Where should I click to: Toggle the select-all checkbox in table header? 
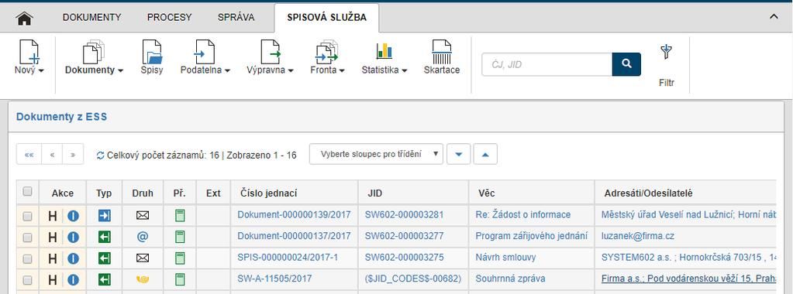click(x=28, y=191)
